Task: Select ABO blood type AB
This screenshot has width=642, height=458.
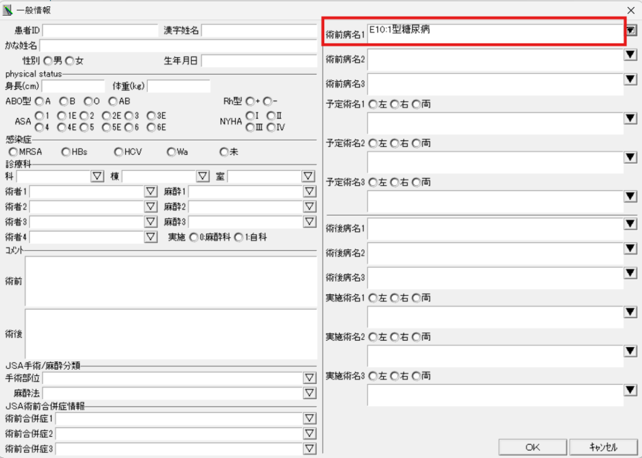Action: pyautogui.click(x=113, y=101)
